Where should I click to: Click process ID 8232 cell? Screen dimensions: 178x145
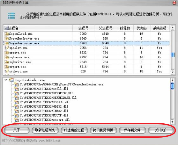(x=83, y=53)
